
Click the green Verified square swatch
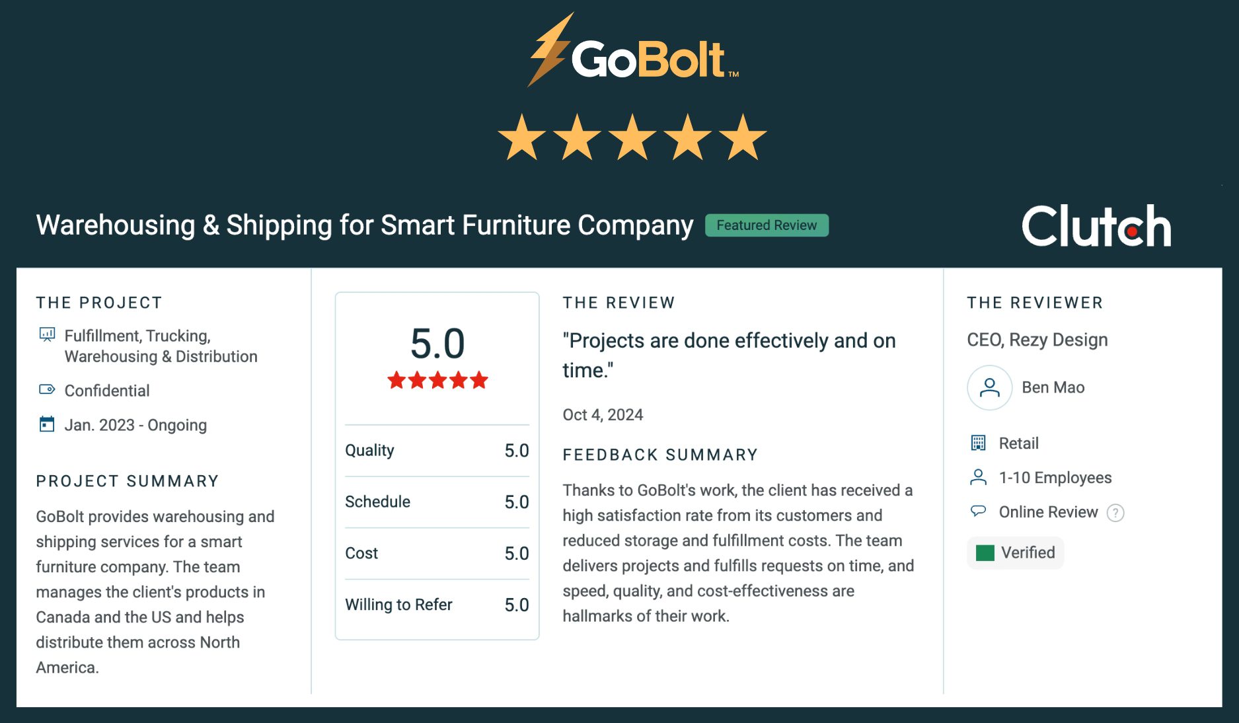[x=985, y=552]
